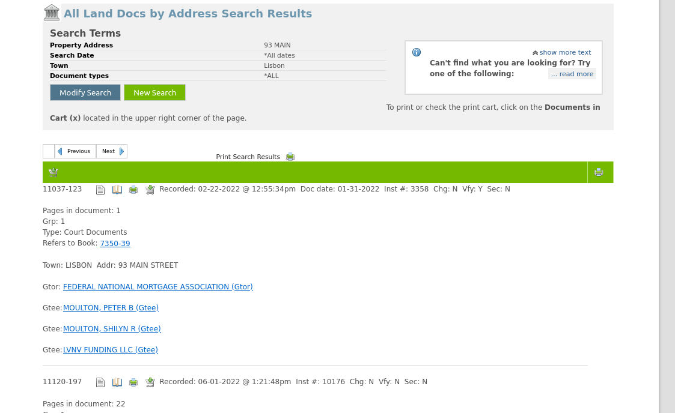Open the MOULTON, SHILYN R grantee link

pos(112,329)
